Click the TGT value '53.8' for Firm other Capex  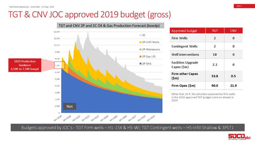pos(215,76)
